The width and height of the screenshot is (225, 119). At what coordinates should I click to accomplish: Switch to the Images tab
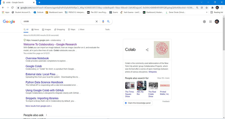(x=46, y=29)
